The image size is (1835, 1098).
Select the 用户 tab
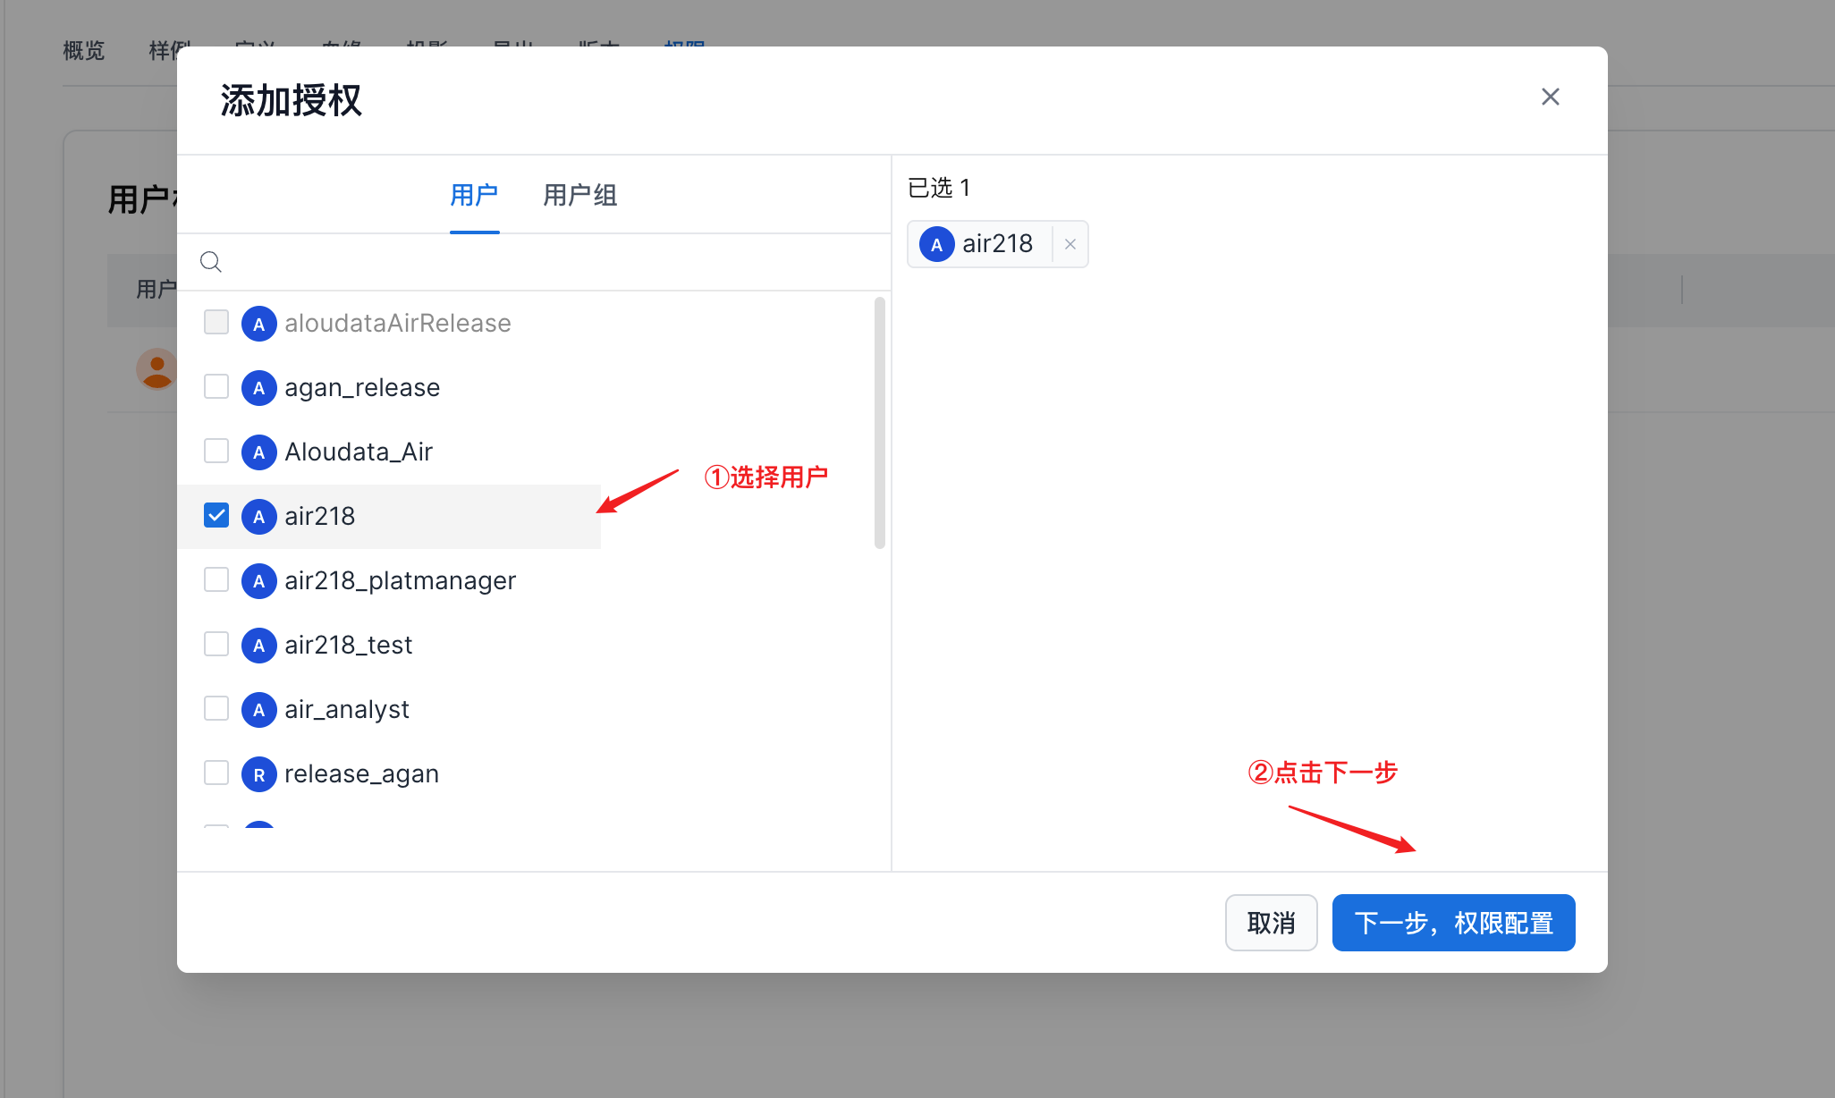tap(474, 195)
